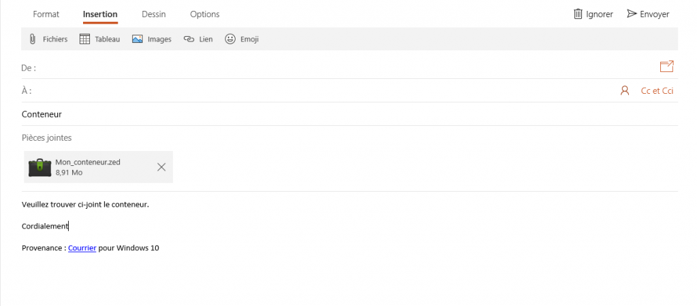Click the trash Ignorer icon
The width and height of the screenshot is (697, 306).
pyautogui.click(x=578, y=14)
